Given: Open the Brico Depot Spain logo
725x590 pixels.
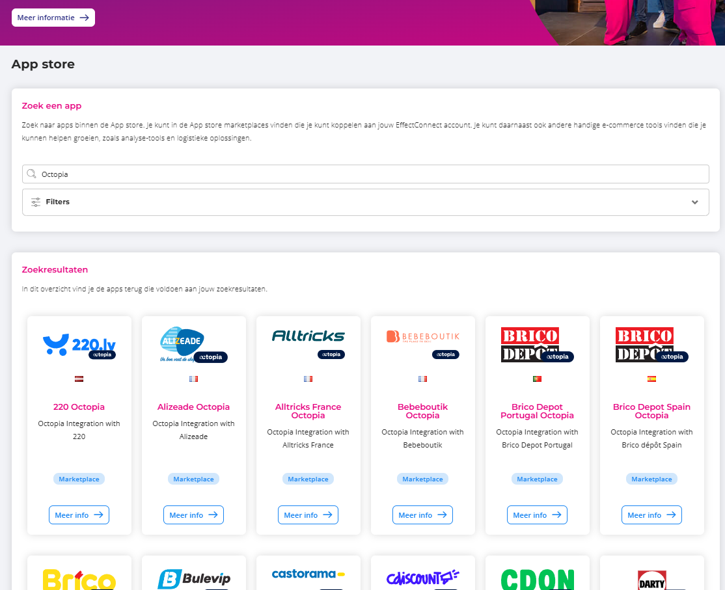Looking at the screenshot, I should 652,345.
